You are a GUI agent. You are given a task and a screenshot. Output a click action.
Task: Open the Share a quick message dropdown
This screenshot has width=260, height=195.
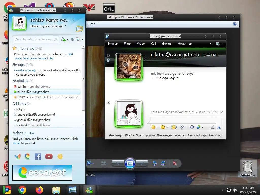click(x=66, y=26)
